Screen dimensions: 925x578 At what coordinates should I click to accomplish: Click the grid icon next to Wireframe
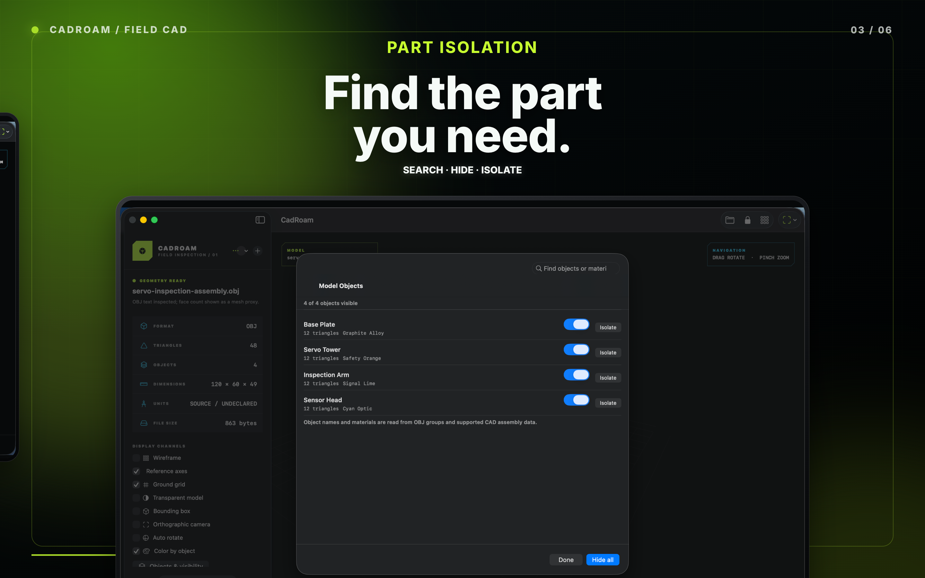[x=146, y=458]
